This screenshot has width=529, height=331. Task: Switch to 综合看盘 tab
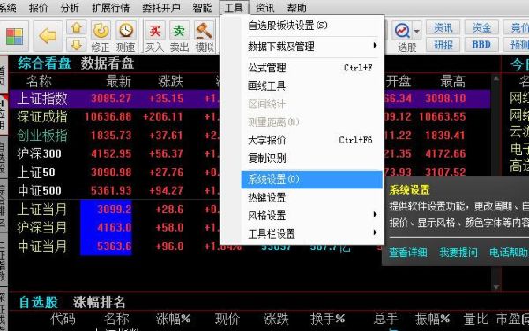pyautogui.click(x=44, y=63)
